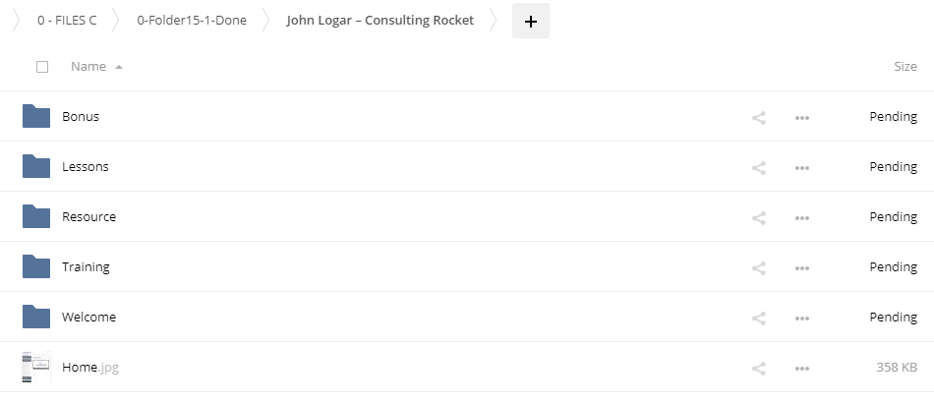Sort by Size column header

(905, 67)
